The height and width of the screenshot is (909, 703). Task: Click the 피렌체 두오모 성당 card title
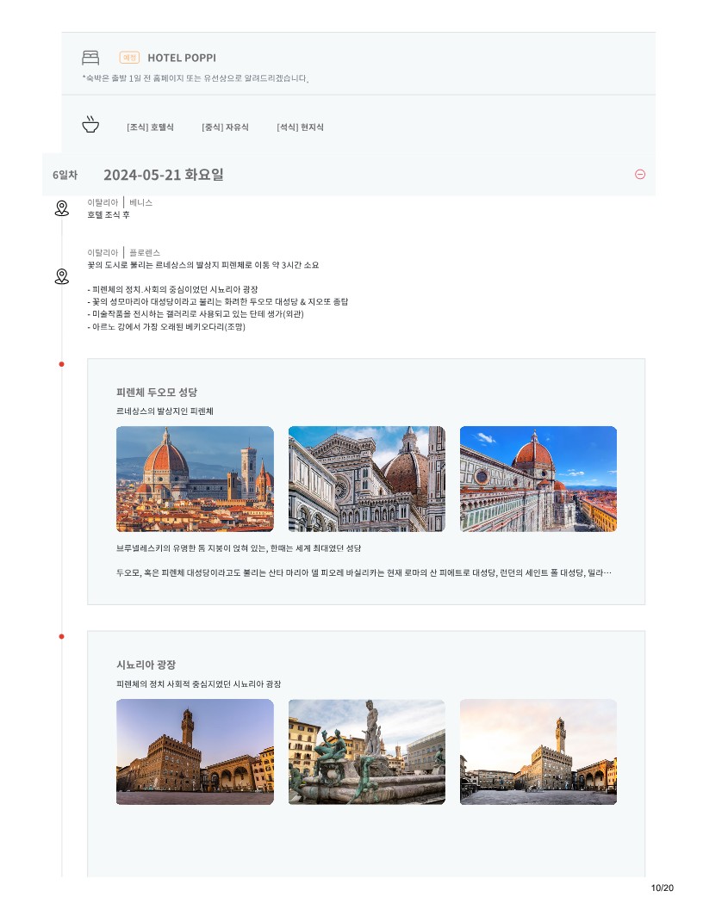tap(157, 392)
